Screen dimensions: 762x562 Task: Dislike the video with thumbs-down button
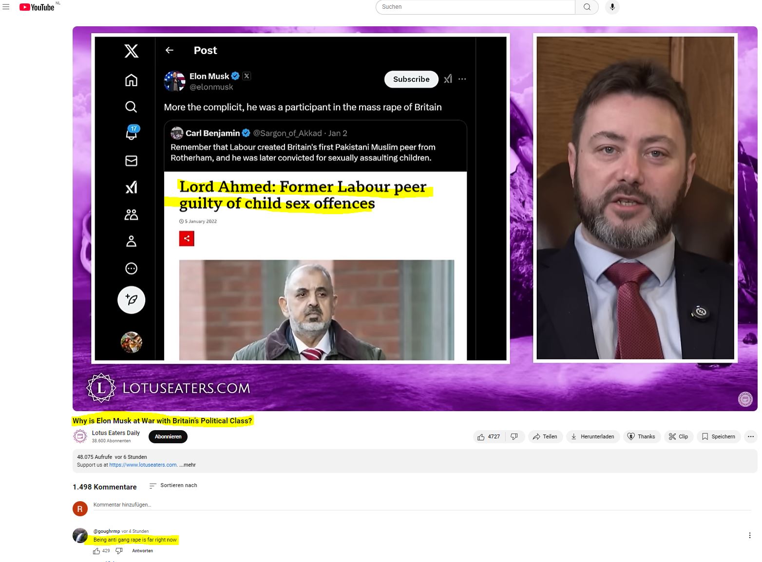514,436
